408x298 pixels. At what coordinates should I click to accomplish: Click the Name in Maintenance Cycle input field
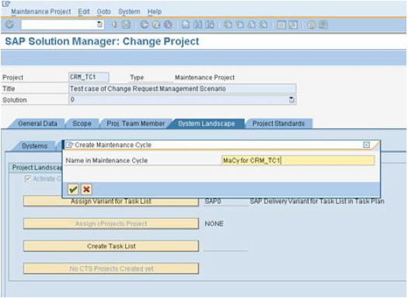pos(298,160)
